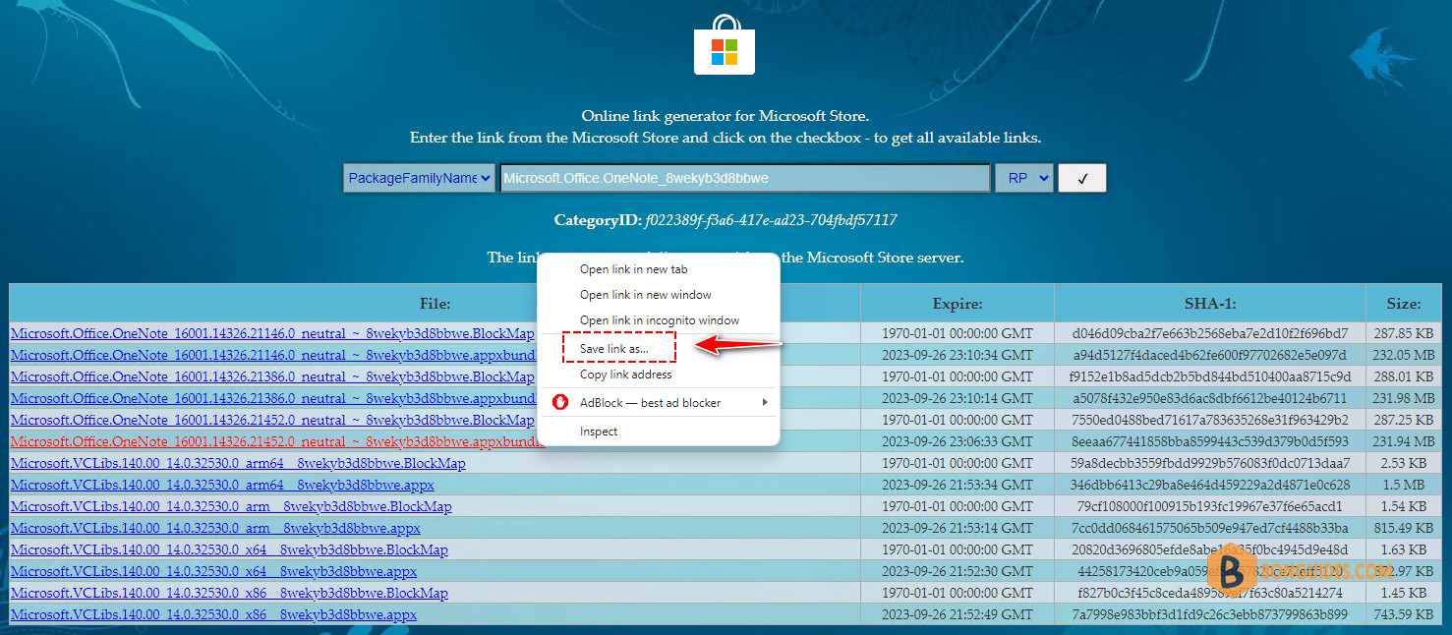Open the RP ring dropdown
Screen dimensions: 1452x635
pos(1023,178)
